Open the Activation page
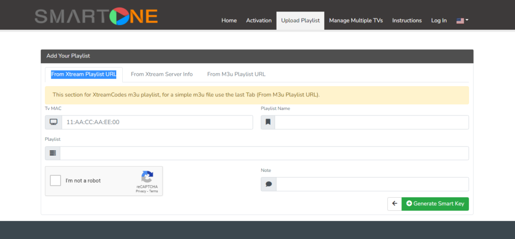The height and width of the screenshot is (239, 515). [259, 20]
